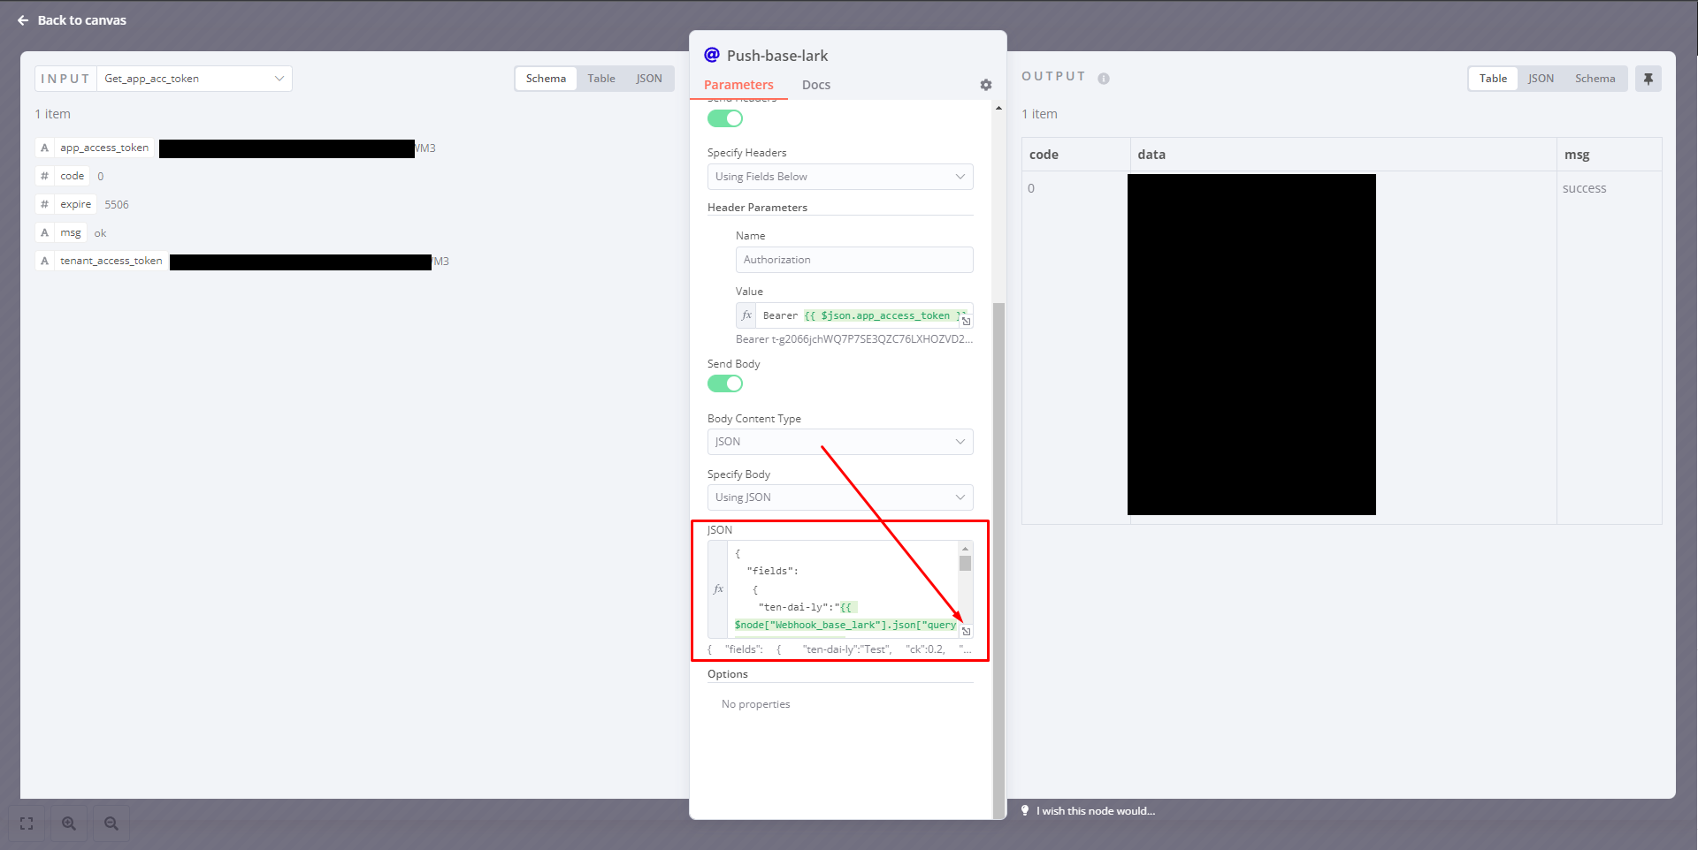Zoom out of the data panel
The width and height of the screenshot is (1698, 850).
[111, 823]
